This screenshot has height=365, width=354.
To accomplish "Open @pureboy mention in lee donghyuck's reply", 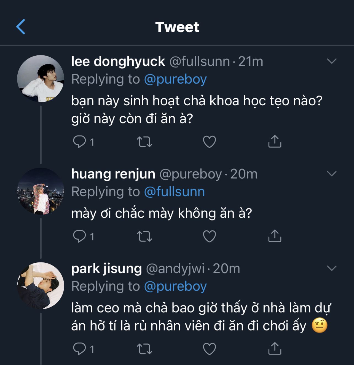I will [x=175, y=79].
